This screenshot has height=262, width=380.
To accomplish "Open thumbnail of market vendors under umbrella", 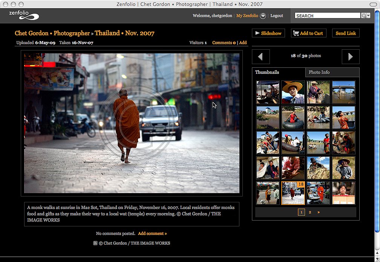I will tap(268, 92).
